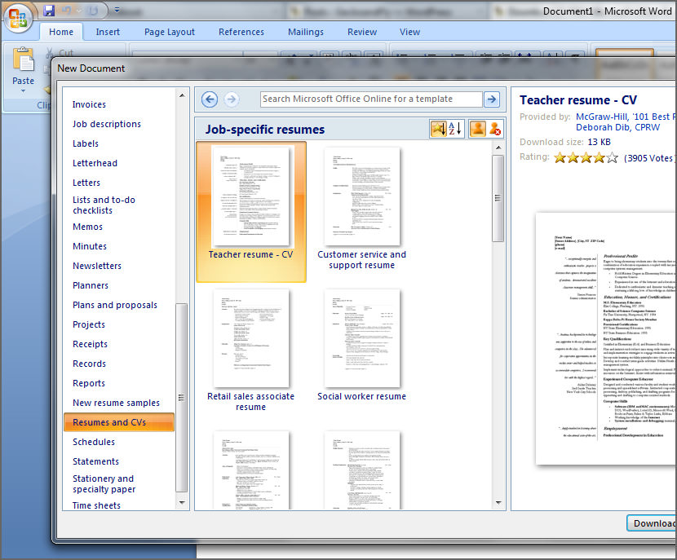Viewport: 677px width, 560px height.
Task: Open the Deborah Dib, CPRW link
Action: [617, 127]
